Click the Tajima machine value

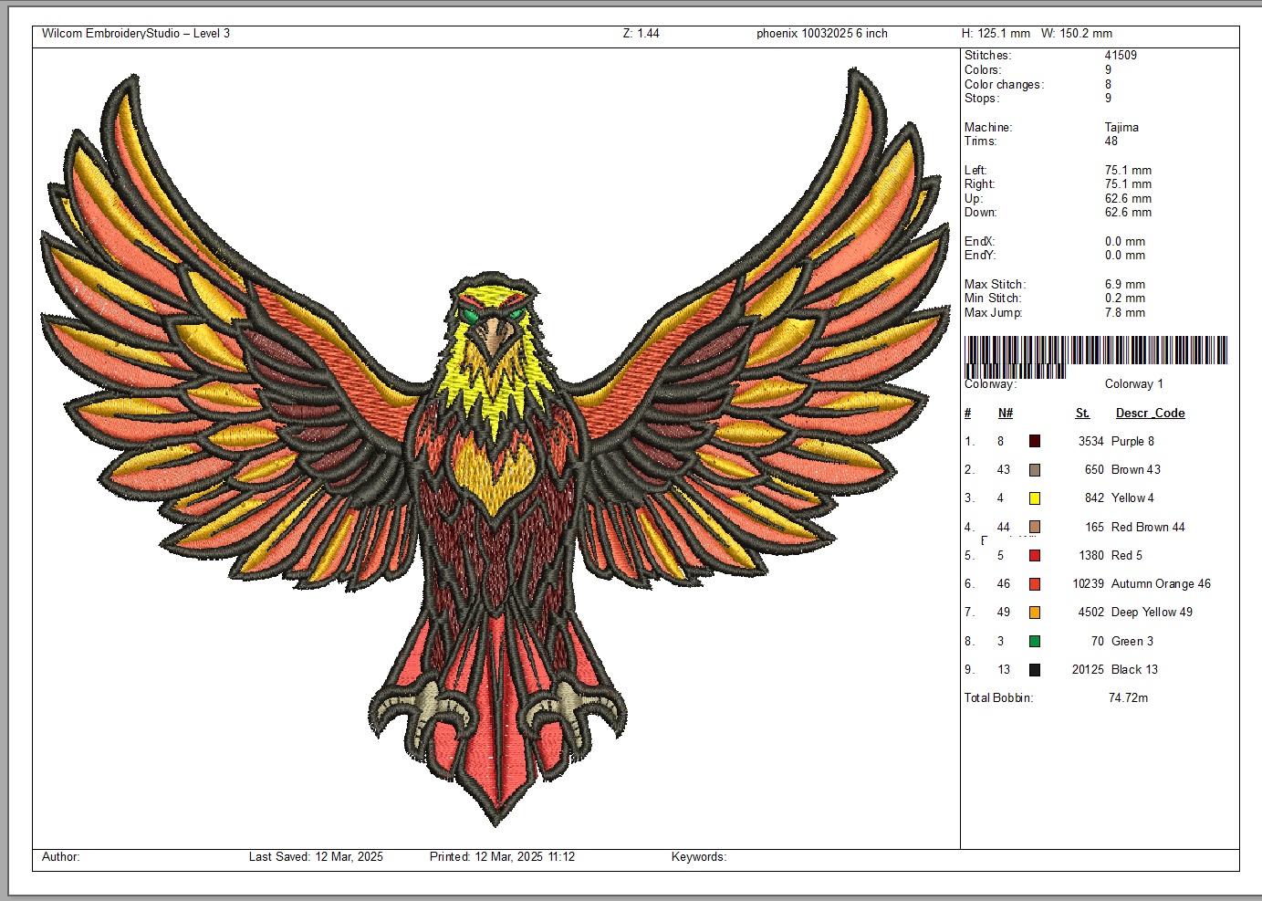point(1121,128)
